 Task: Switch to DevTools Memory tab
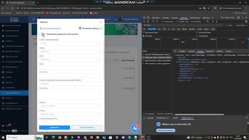206,18
